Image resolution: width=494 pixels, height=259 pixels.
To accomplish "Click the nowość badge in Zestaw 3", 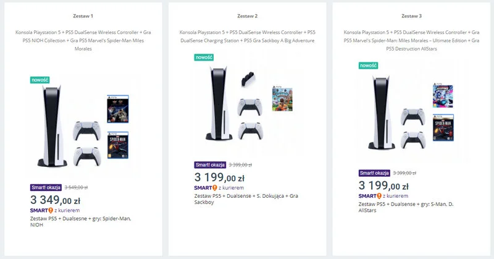I will pos(369,65).
